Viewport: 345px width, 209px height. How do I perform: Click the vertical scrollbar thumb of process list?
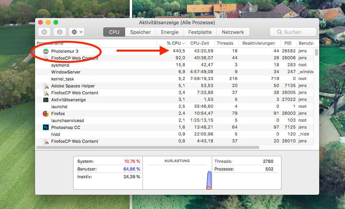(317, 52)
